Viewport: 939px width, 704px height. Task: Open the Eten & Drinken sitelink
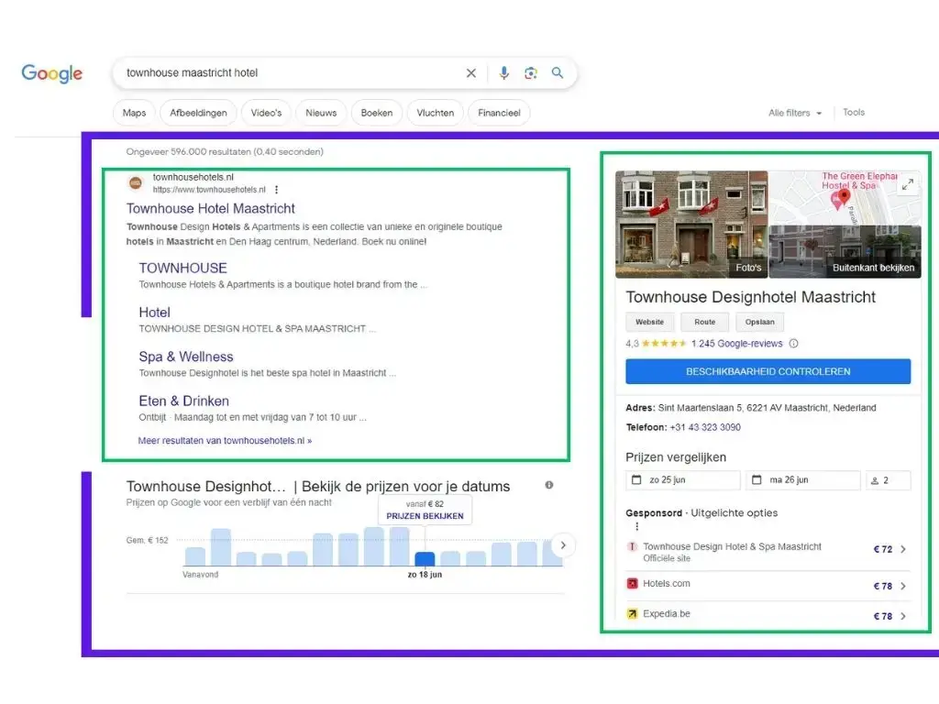click(183, 401)
